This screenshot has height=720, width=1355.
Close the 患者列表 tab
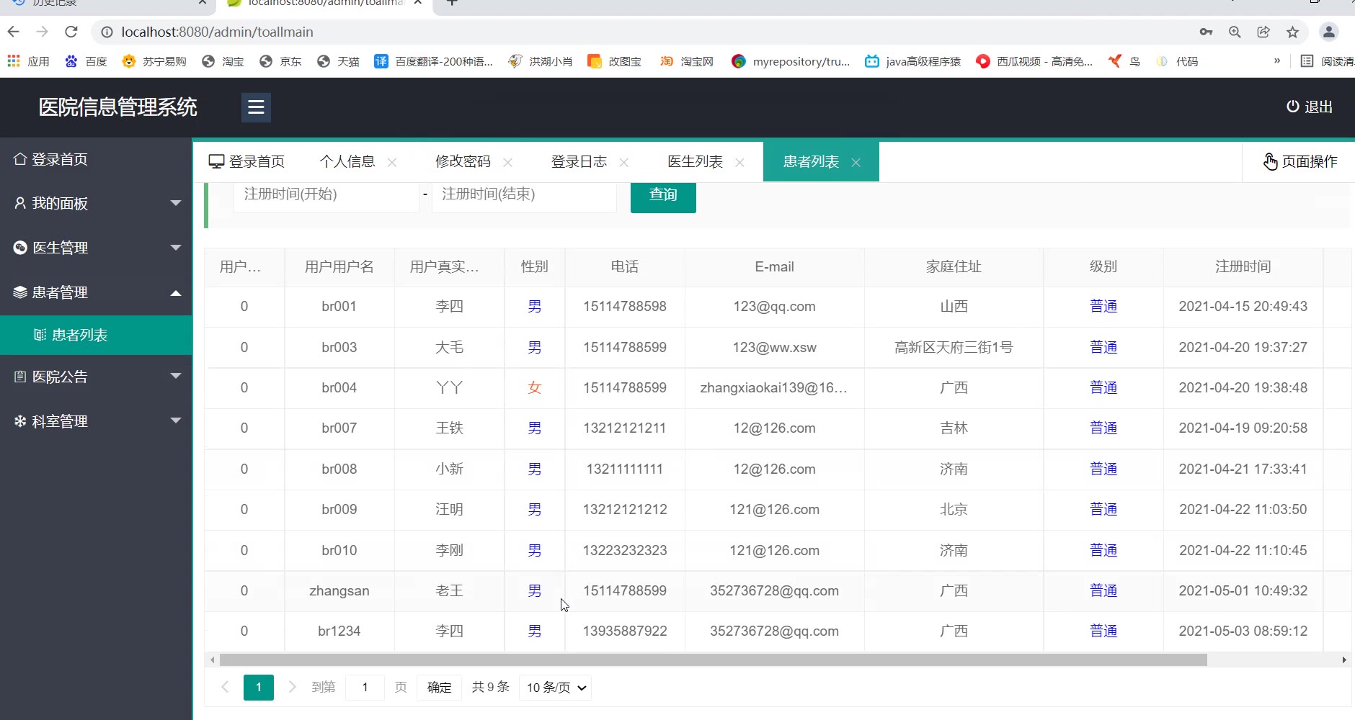(856, 163)
